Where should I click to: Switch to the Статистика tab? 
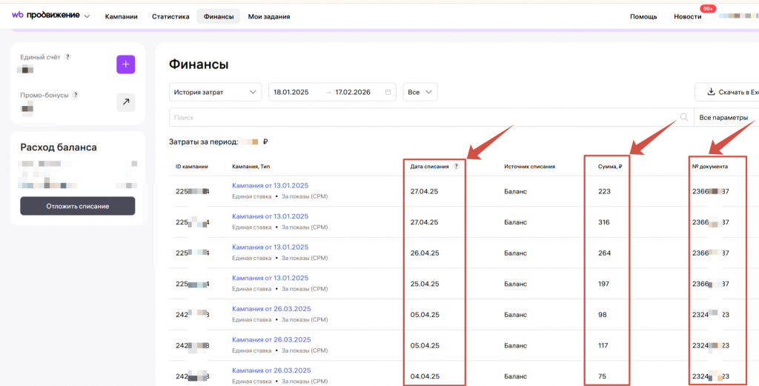click(x=170, y=16)
